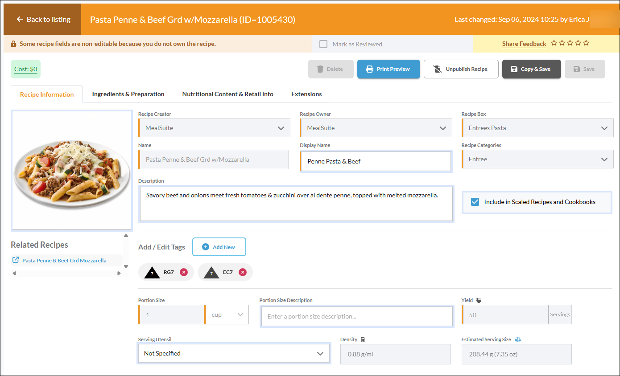The height and width of the screenshot is (376, 620).
Task: Expand the Recipe Categories dropdown
Action: pos(537,159)
